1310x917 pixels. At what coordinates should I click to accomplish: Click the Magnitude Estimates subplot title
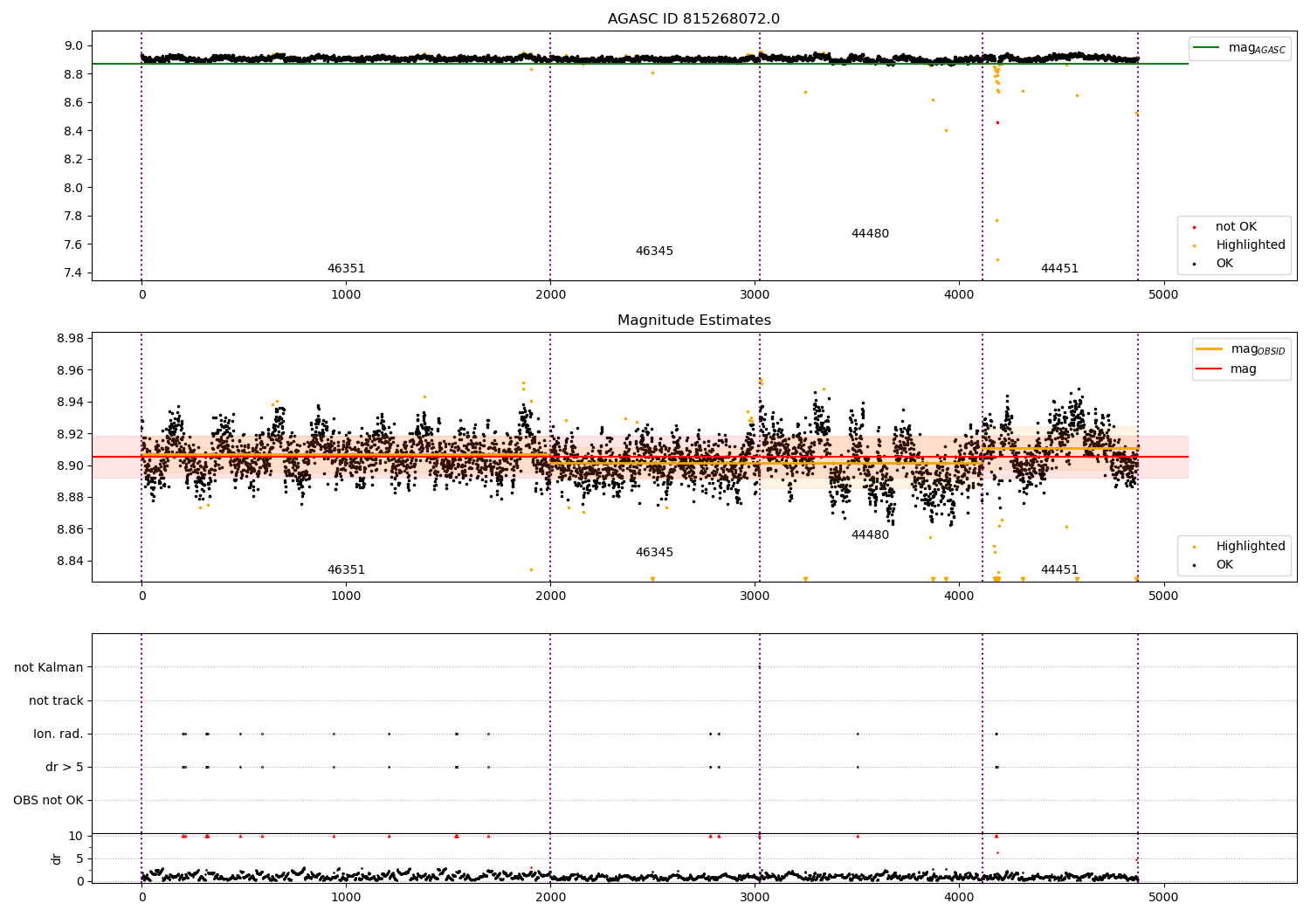tap(693, 321)
